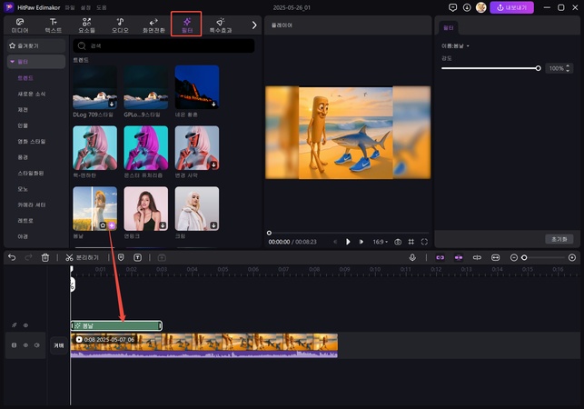Toggle visibility of the video track

pyautogui.click(x=25, y=345)
